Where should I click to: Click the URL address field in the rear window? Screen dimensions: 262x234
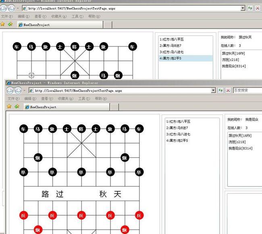(x=132, y=8)
